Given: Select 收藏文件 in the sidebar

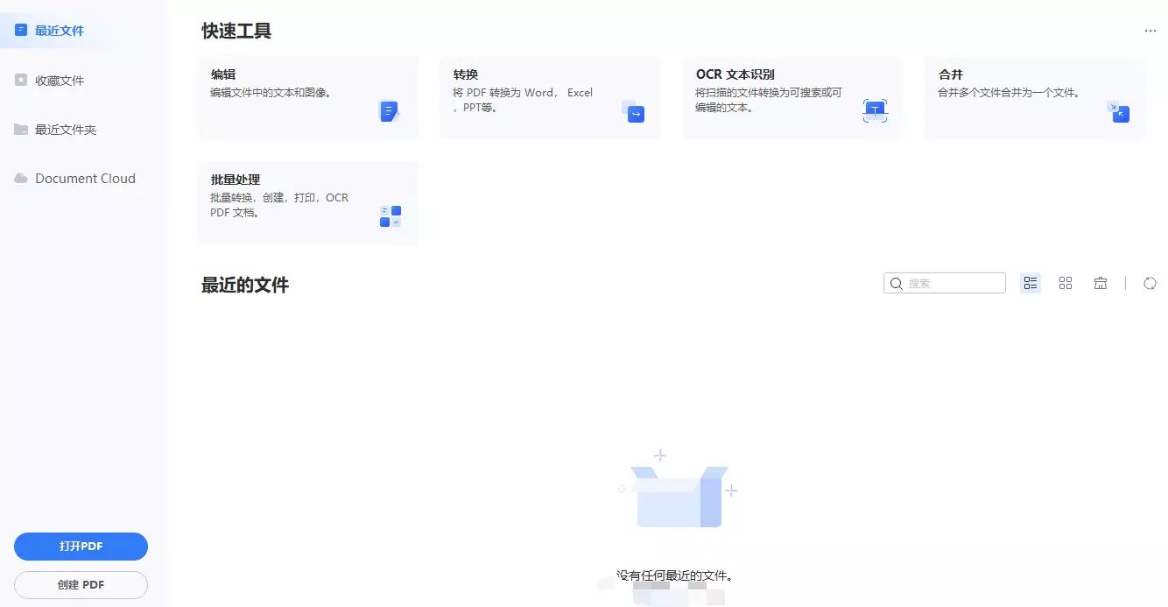Looking at the screenshot, I should tap(60, 79).
